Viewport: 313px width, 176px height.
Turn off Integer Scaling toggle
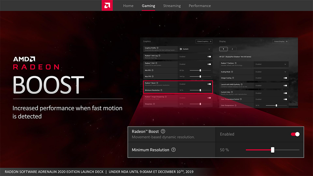click(285, 78)
